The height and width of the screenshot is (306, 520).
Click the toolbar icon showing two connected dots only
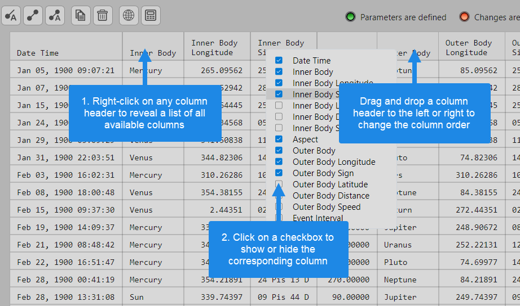click(x=33, y=16)
